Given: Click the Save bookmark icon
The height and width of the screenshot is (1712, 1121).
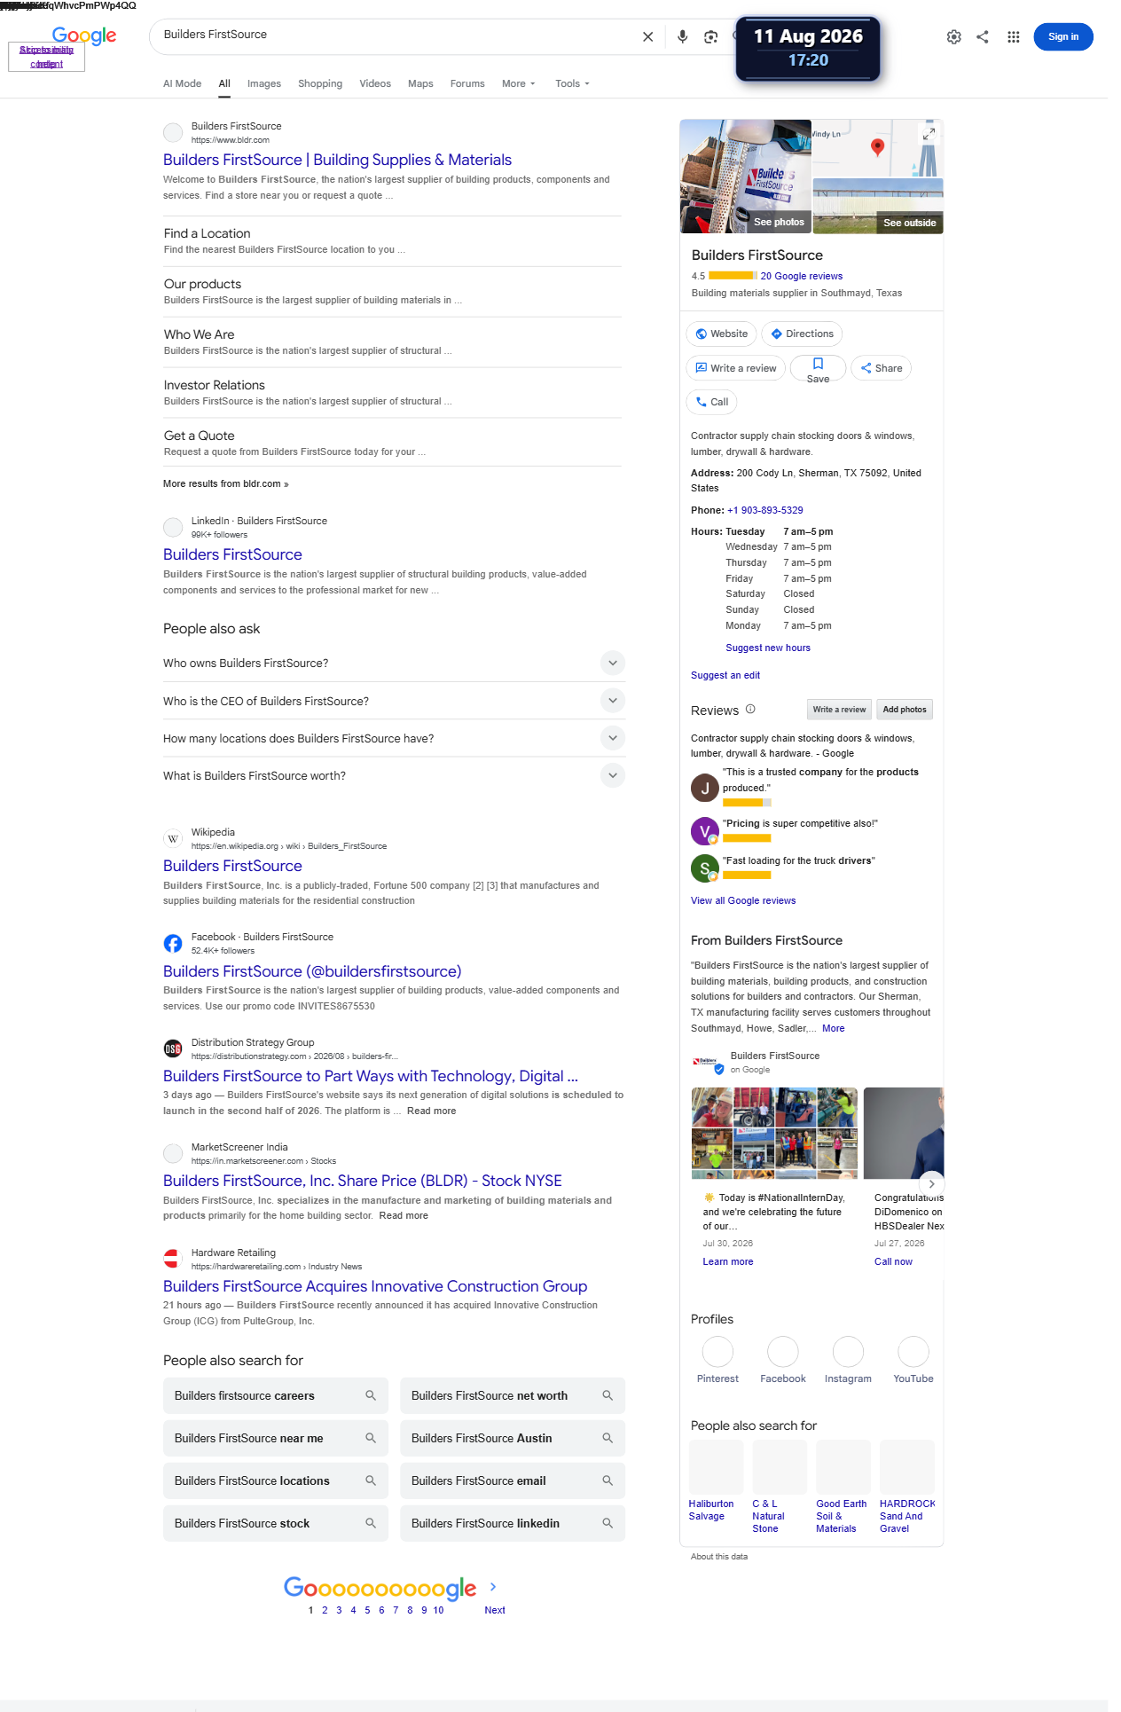Looking at the screenshot, I should [x=818, y=364].
